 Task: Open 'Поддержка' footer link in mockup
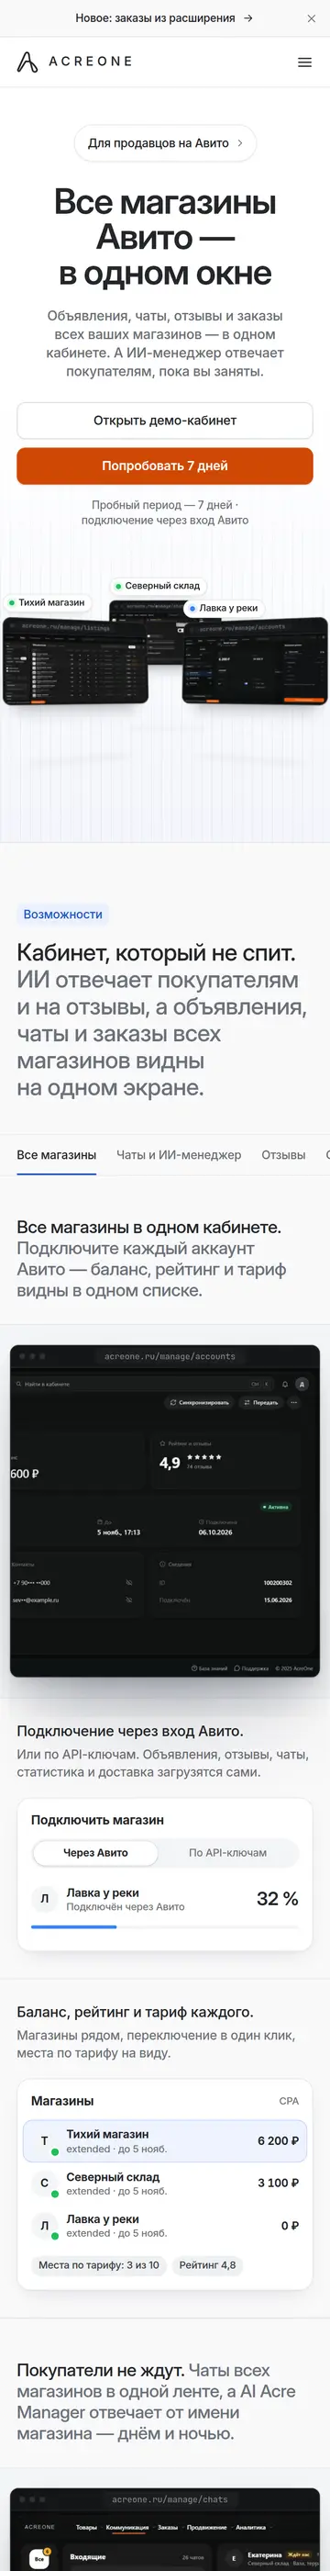tap(251, 1667)
